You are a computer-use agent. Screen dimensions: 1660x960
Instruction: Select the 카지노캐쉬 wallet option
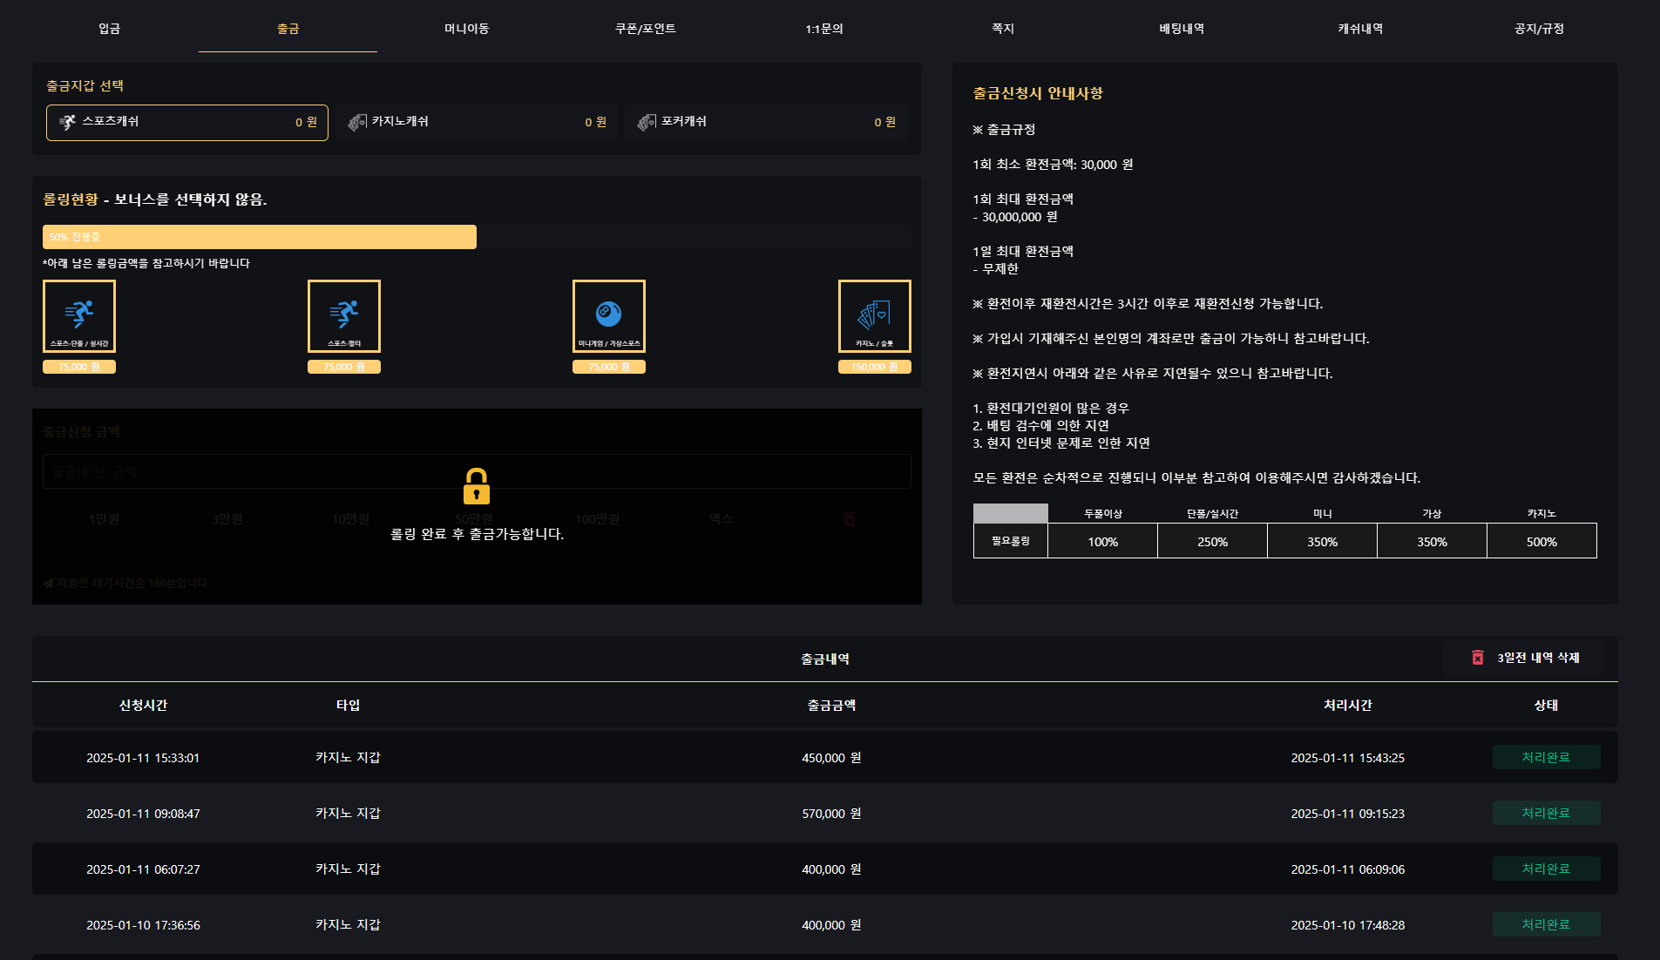(477, 123)
